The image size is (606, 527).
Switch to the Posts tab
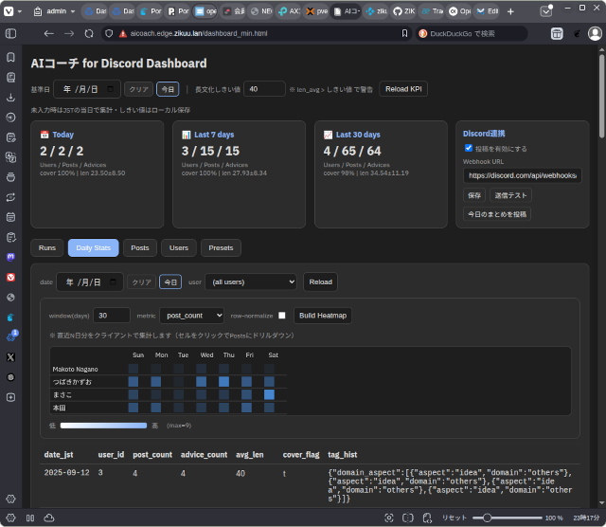point(139,247)
